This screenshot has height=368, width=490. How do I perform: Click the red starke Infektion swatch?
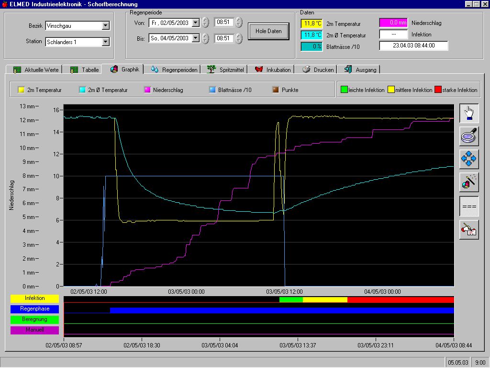437,90
